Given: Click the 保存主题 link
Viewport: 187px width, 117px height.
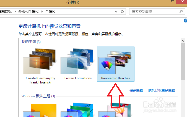Looking at the screenshot, I should pos(136,90).
